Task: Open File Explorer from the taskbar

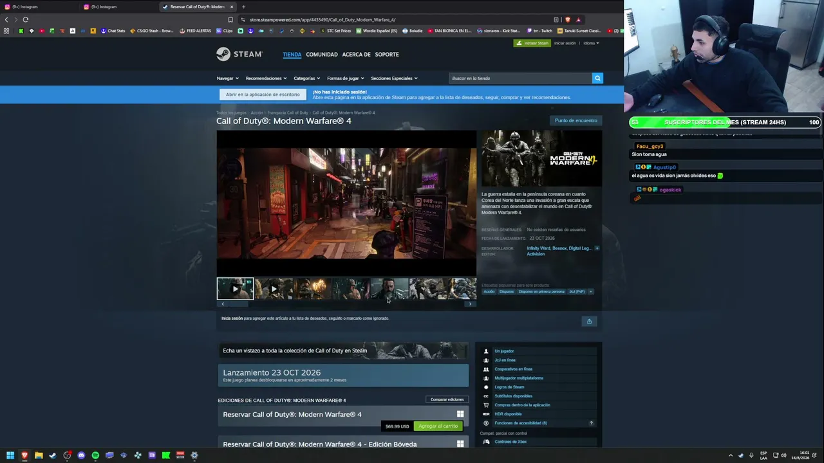Action: tap(39, 455)
